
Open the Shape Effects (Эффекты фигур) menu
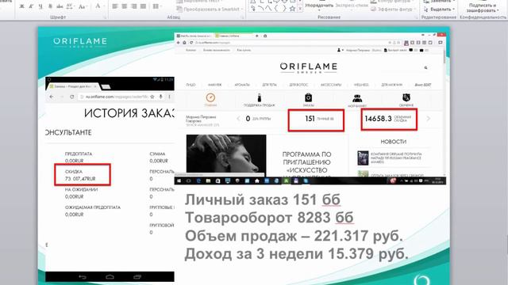[394, 9]
